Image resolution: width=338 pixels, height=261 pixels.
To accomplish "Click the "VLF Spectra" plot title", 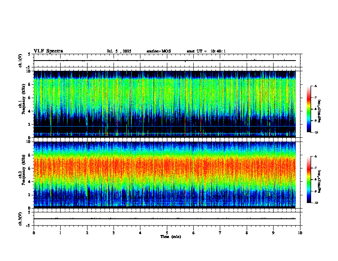I will tap(48, 51).
